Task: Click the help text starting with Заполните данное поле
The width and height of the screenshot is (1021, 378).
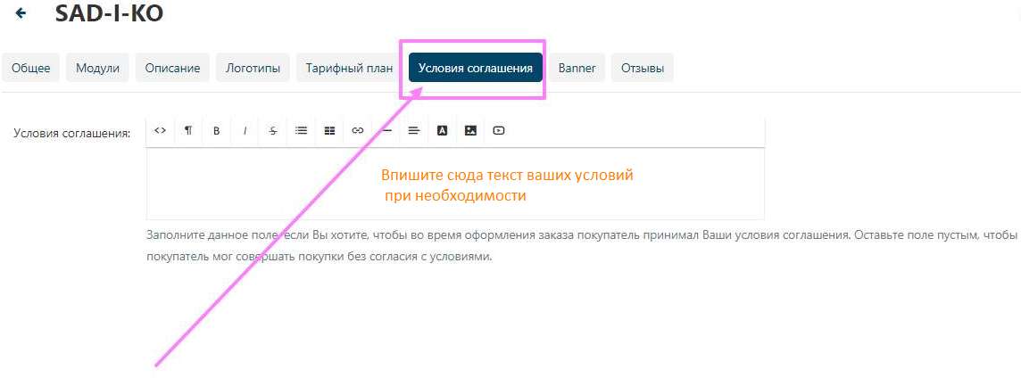Action: click(x=582, y=245)
